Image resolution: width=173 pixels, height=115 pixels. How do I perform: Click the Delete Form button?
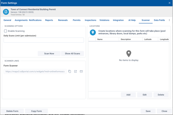point(12,111)
